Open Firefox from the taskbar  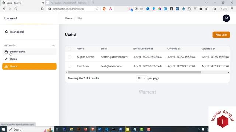click(86, 129)
